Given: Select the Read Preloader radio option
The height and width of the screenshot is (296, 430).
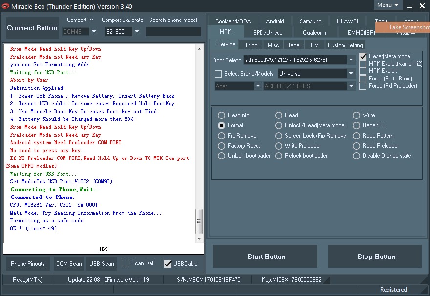Looking at the screenshot, I should [356, 146].
